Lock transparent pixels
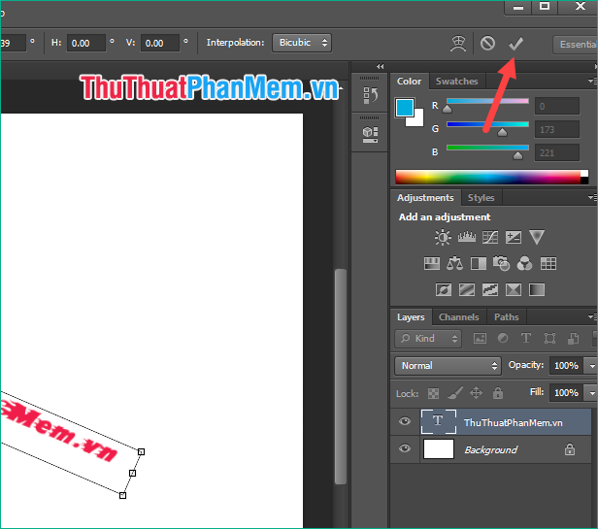The height and width of the screenshot is (529, 598). click(433, 393)
